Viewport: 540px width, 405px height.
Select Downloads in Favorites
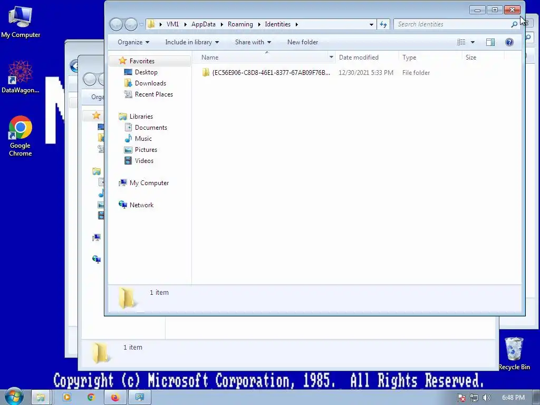point(150,83)
